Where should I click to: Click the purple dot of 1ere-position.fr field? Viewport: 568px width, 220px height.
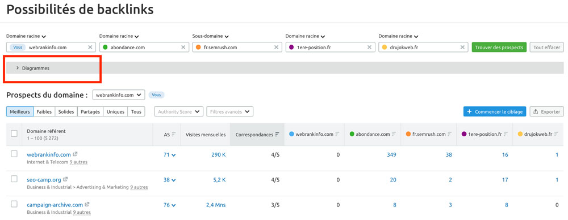(x=291, y=48)
